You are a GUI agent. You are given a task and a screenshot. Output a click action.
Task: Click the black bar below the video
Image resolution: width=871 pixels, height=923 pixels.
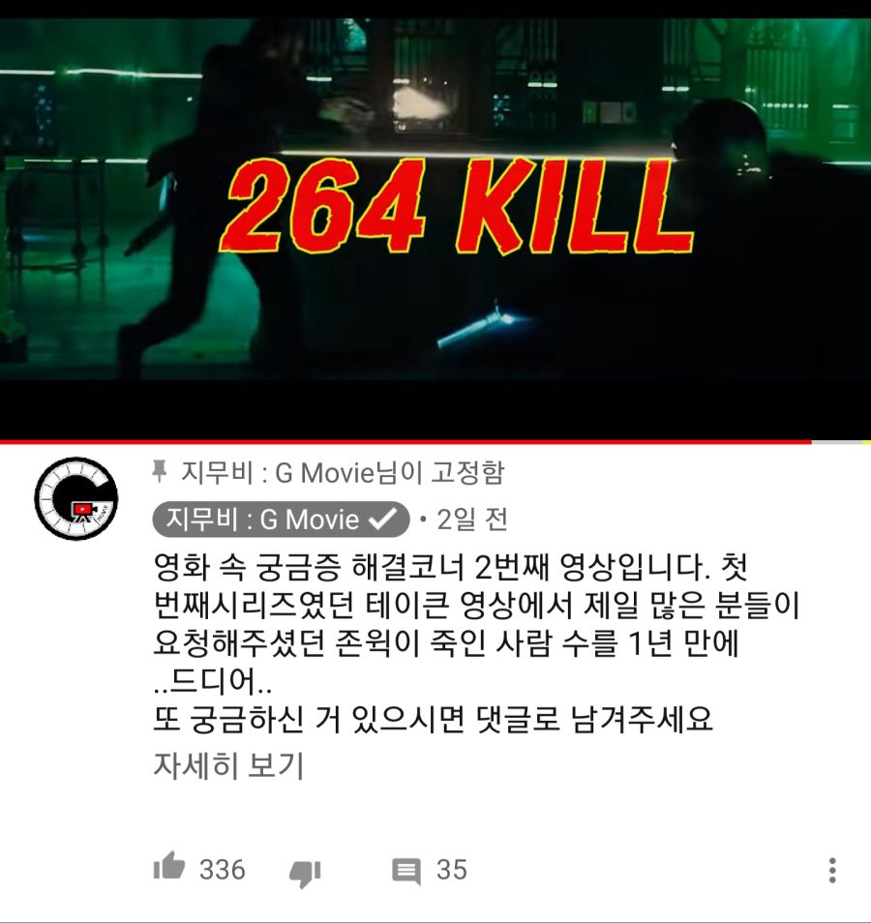(435, 408)
